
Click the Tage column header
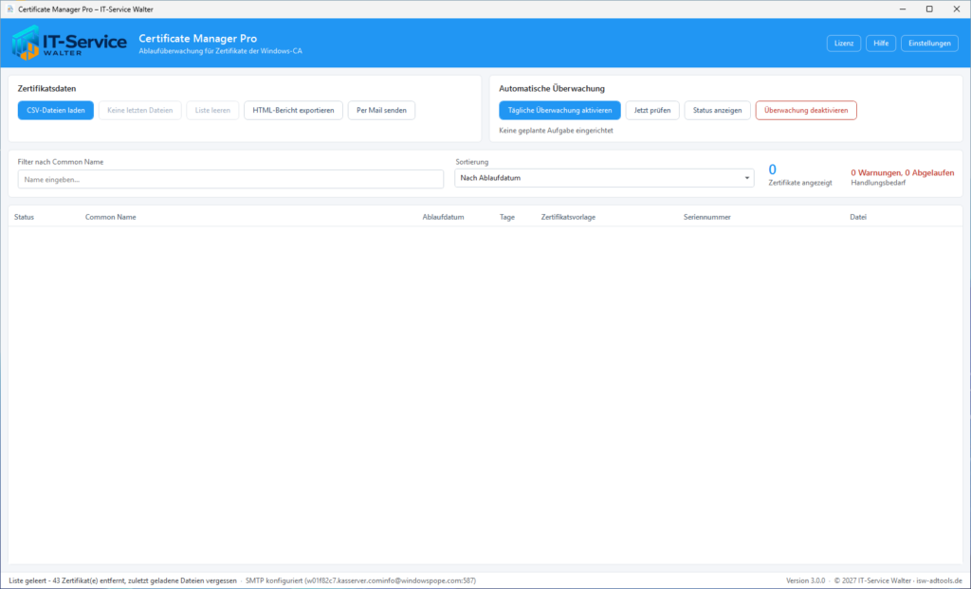[x=507, y=217]
